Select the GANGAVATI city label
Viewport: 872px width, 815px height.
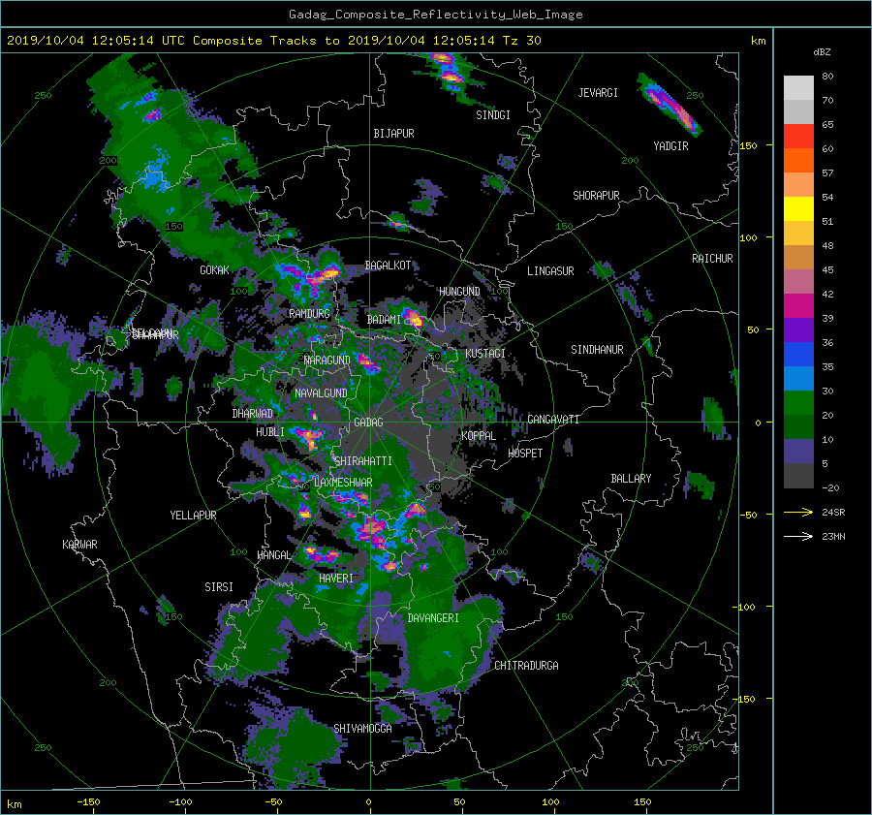[x=553, y=420]
